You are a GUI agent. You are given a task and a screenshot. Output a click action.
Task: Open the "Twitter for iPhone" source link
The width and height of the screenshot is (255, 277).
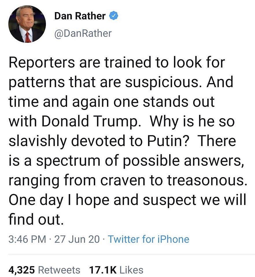(x=148, y=239)
